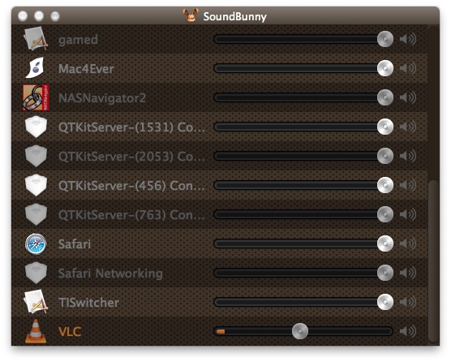Select the TISwitcher label
The width and height of the screenshot is (451, 362).
point(88,303)
